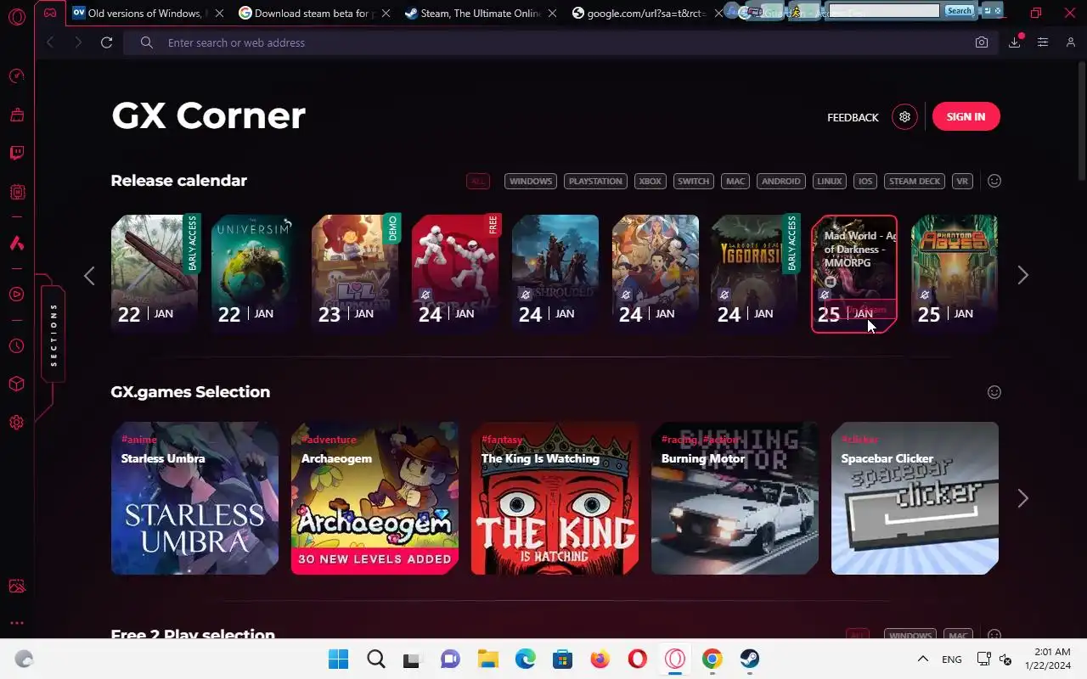Switch to google.com/url tab

[645, 13]
